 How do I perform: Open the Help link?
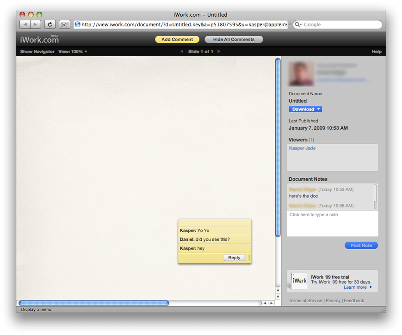pos(377,51)
